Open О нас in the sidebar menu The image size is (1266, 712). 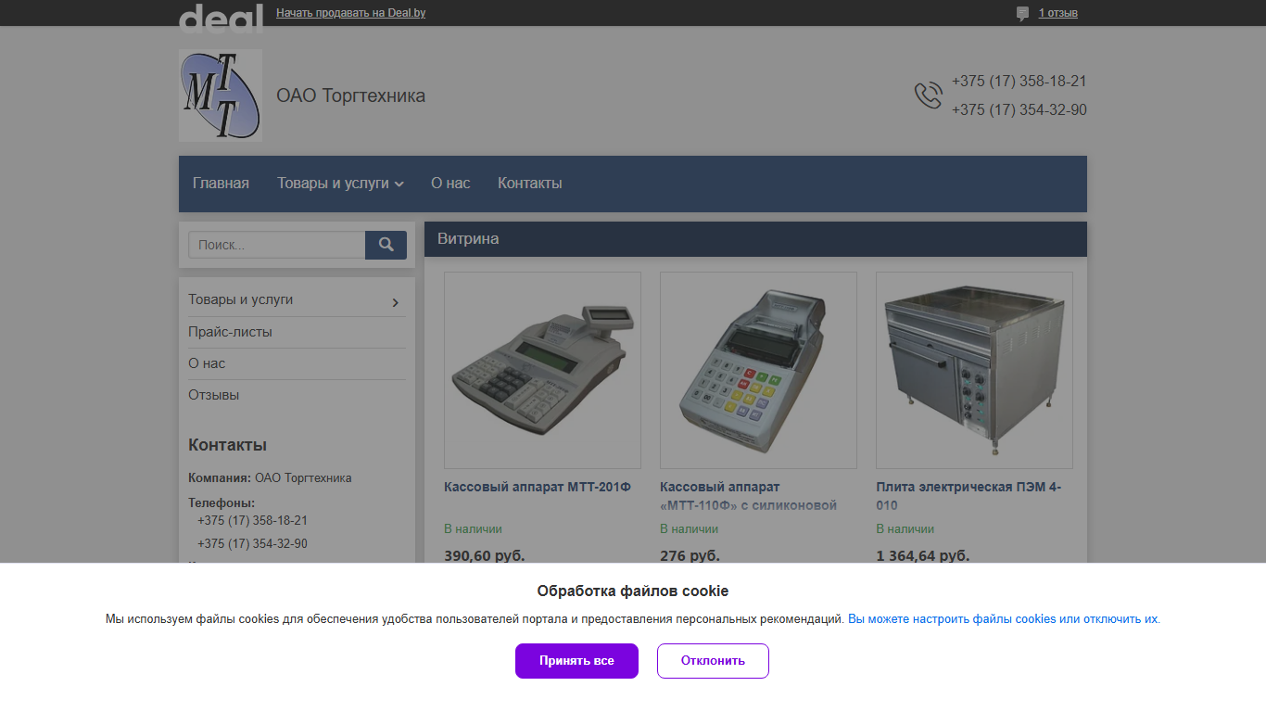tap(207, 363)
